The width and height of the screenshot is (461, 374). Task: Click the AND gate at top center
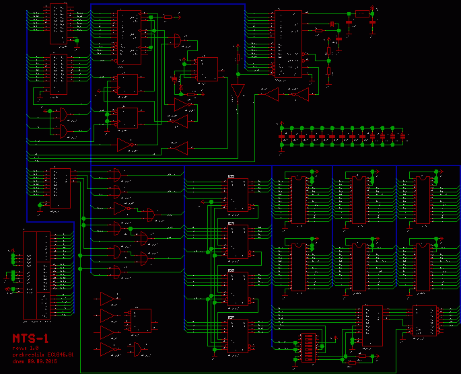click(x=177, y=40)
